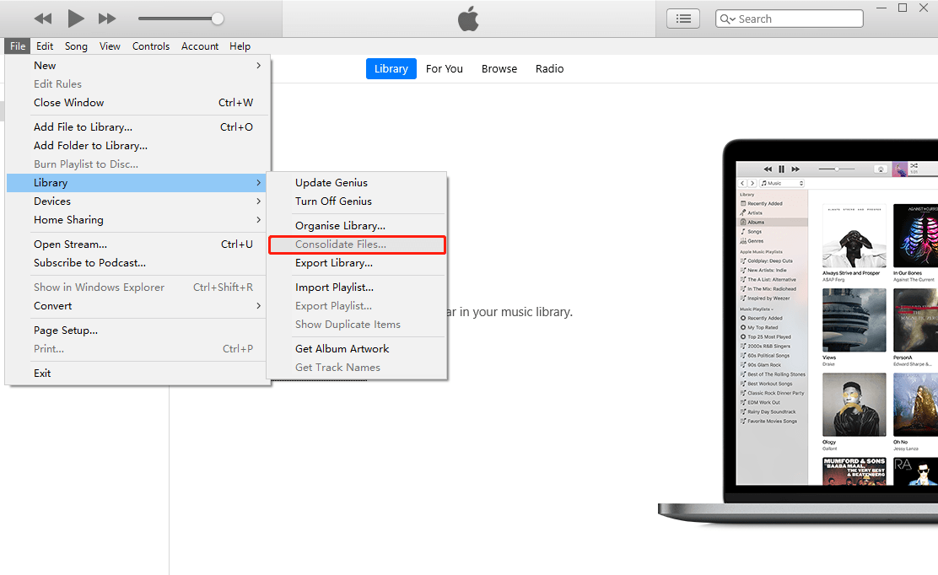Open the Controls menu

151,46
